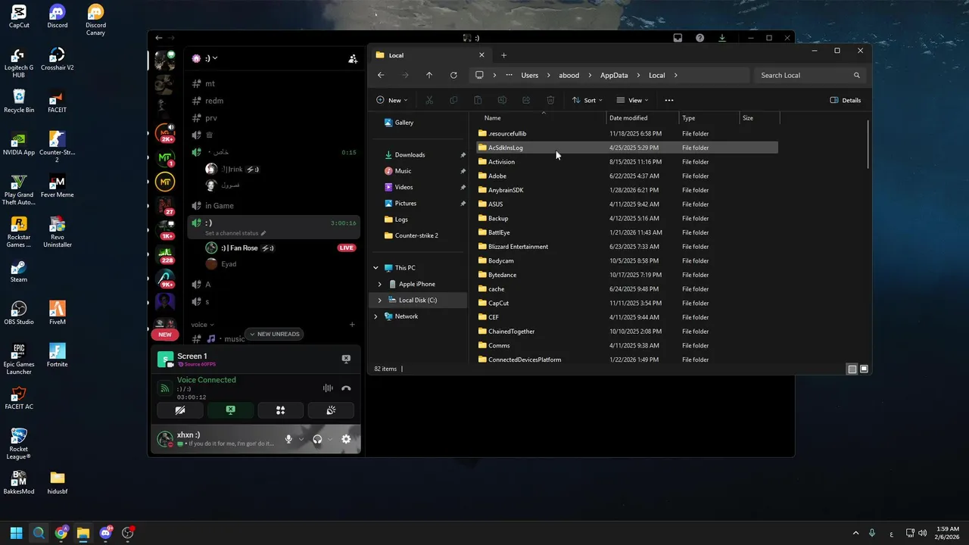Toggle Discord headphones deafen
Image resolution: width=969 pixels, height=545 pixels.
[x=317, y=439]
